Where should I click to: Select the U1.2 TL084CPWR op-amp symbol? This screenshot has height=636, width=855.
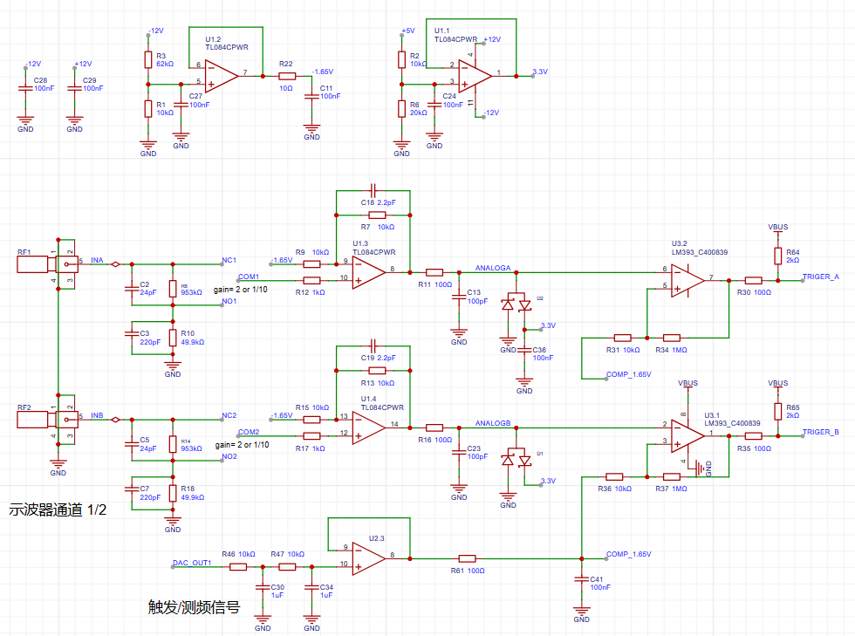point(222,76)
